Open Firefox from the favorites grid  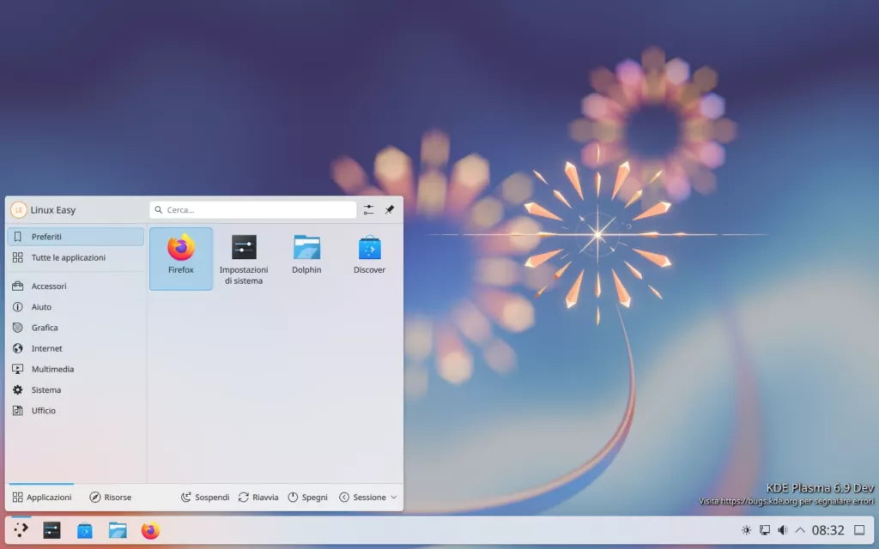click(180, 258)
